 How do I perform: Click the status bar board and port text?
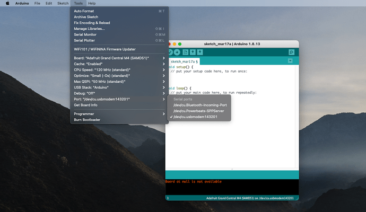(x=250, y=198)
